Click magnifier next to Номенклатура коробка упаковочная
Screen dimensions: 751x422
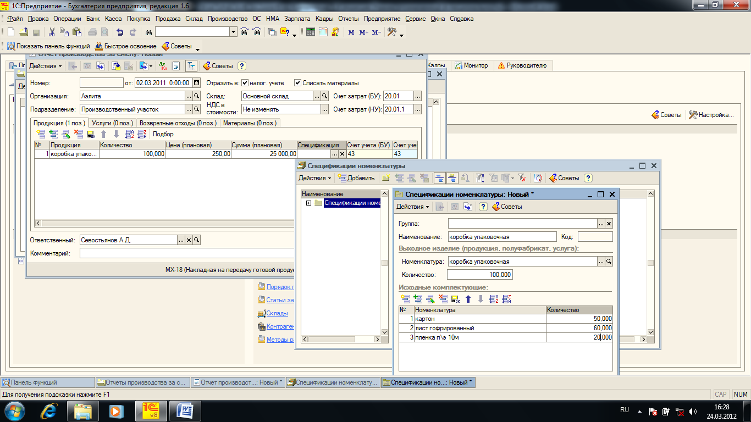[x=609, y=262]
